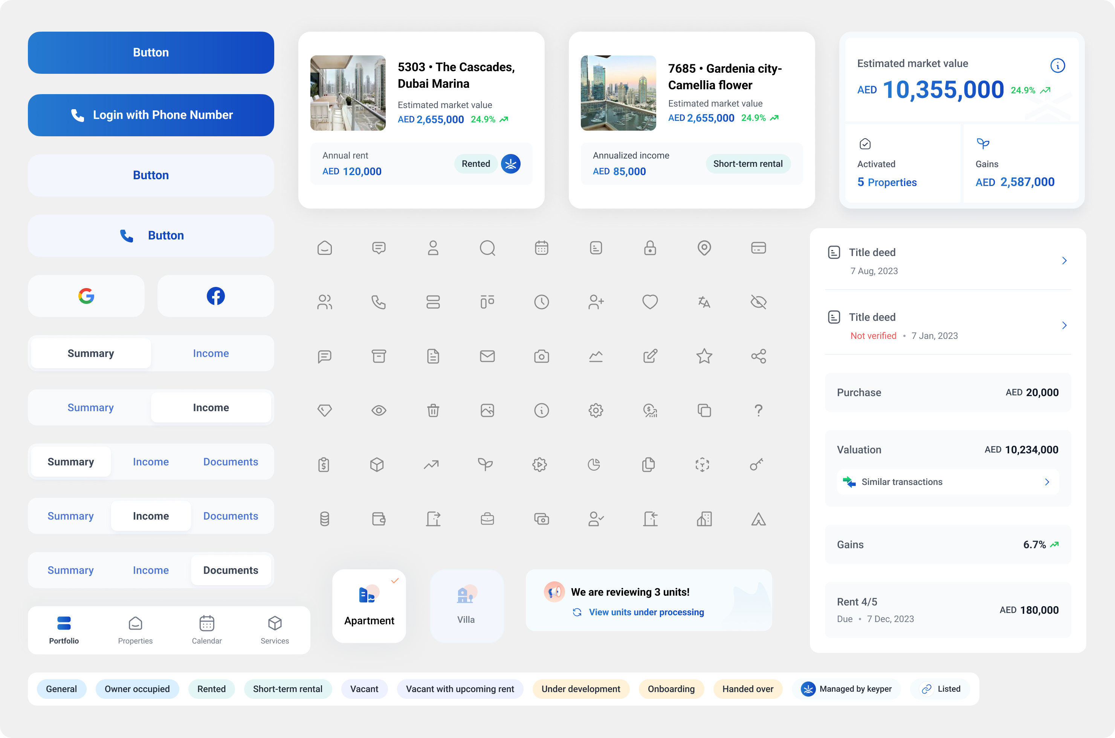
Task: Toggle the Under development chip
Action: click(x=581, y=689)
